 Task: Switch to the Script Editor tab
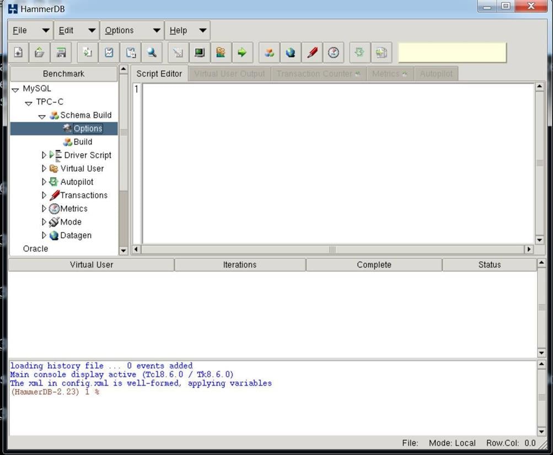tap(159, 74)
